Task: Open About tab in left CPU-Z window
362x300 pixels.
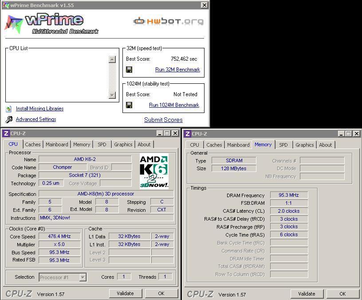Action: (x=144, y=144)
